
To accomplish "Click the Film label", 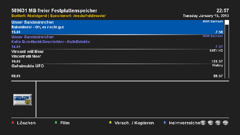I will pyautogui.click(x=65, y=123).
